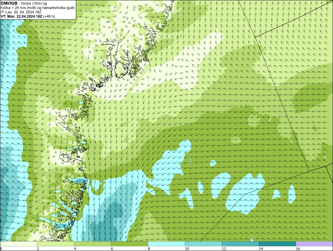This screenshot has width=333, height=251.
Task: Click the 2–4 m/s light green legend swatch
Action: [56, 244]
